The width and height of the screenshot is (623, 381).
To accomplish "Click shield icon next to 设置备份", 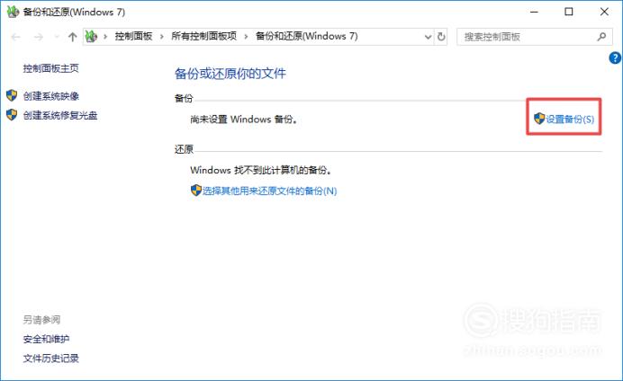I will pos(539,118).
